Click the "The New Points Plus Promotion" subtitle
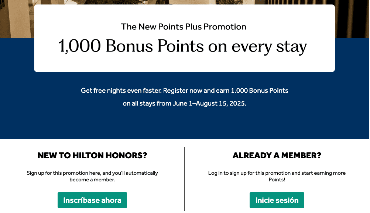Screen dimensions: 370x213 click(x=184, y=27)
